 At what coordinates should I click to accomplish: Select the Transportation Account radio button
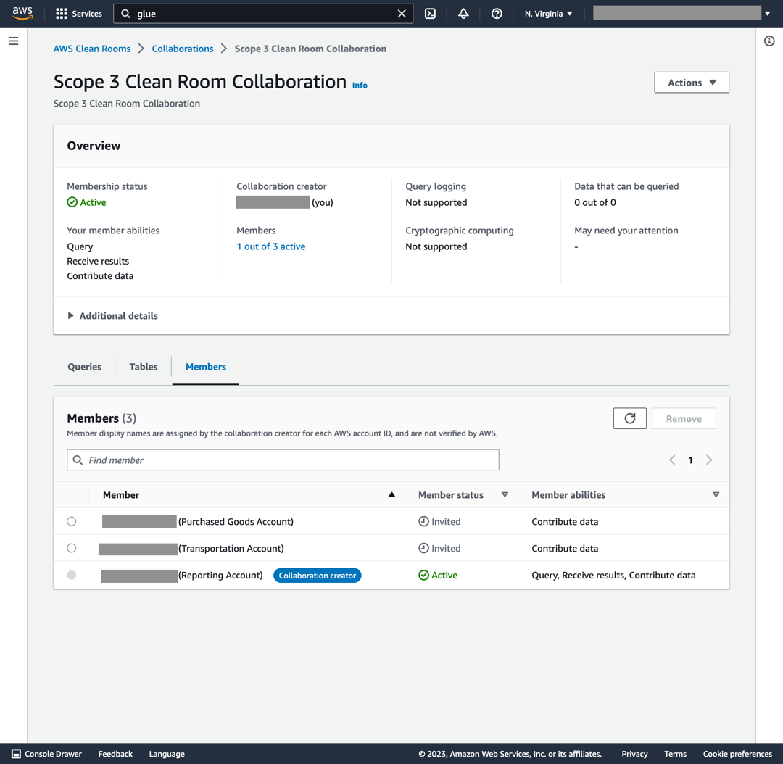[x=71, y=548]
